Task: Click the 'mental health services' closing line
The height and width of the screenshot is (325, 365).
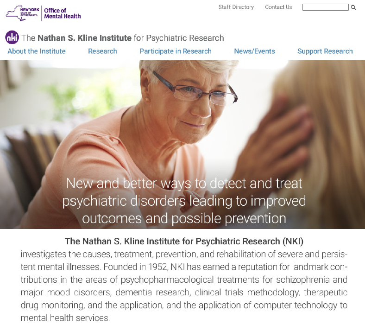Action: tap(65, 318)
